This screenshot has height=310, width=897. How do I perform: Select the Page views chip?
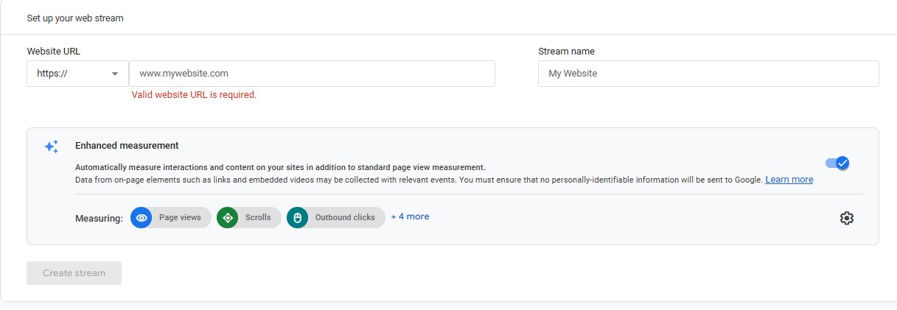pyautogui.click(x=171, y=218)
